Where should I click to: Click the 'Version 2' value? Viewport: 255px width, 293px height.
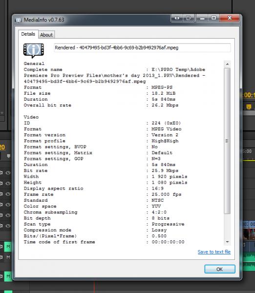coord(165,135)
